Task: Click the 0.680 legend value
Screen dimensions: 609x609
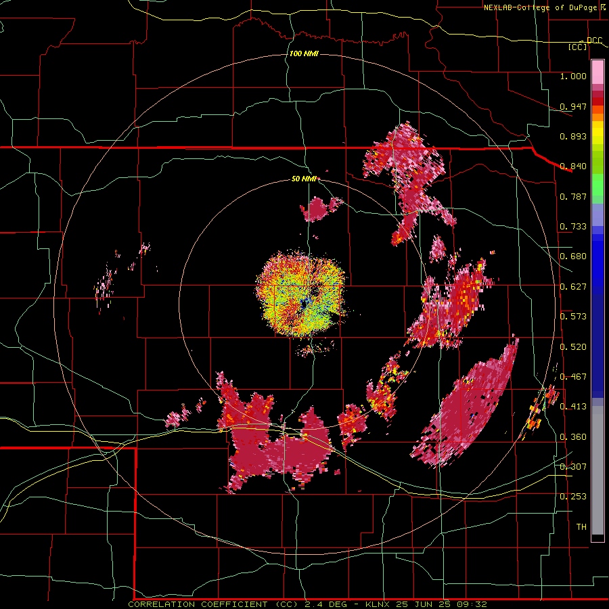Action: (x=573, y=256)
